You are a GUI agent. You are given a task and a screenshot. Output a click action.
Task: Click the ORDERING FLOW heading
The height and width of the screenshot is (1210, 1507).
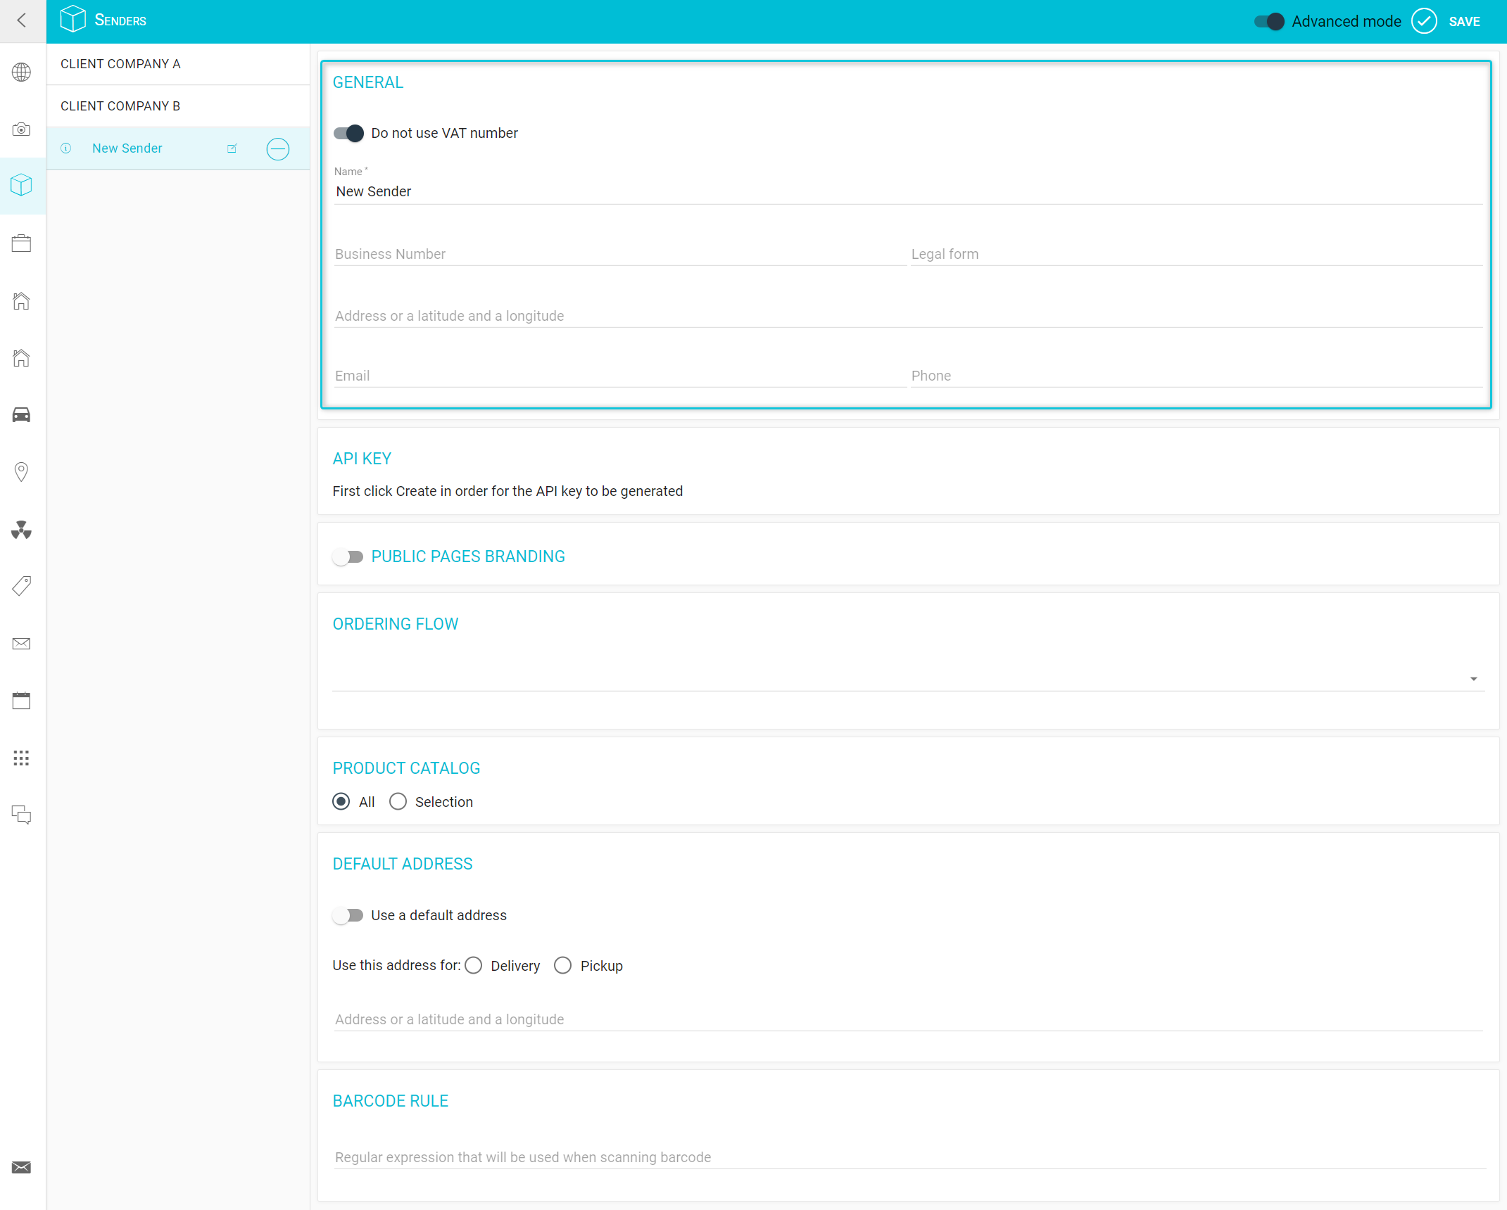[x=396, y=625]
